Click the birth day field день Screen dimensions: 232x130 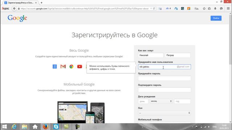click(x=143, y=101)
